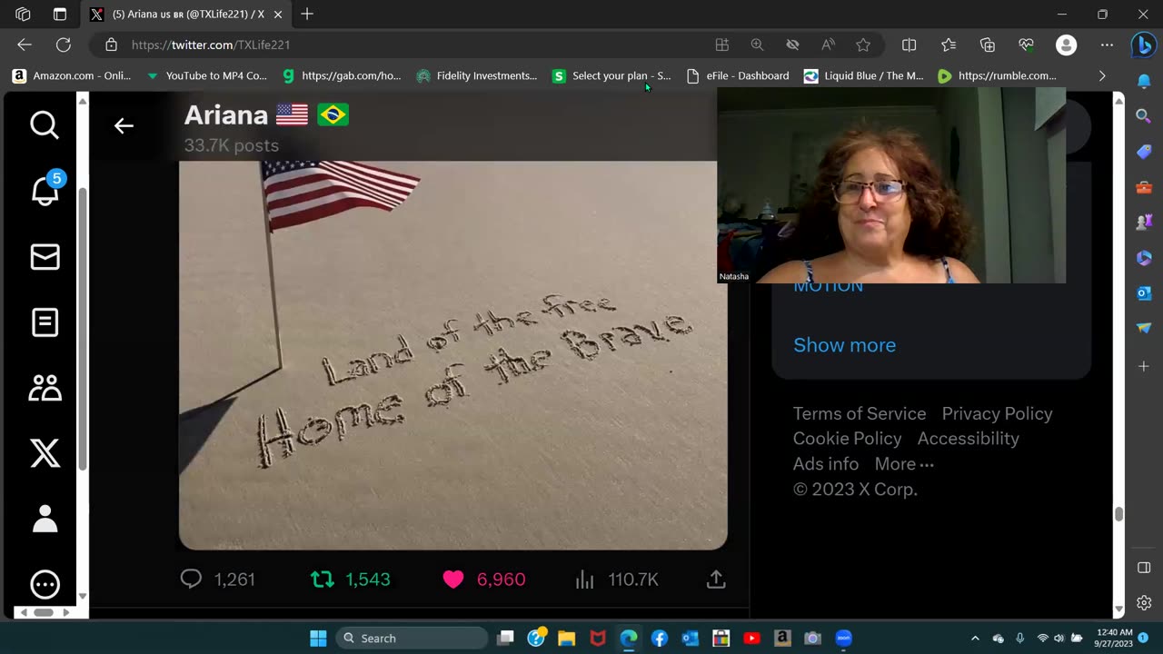
Task: Open YouTube to MP4 bookmark
Action: pos(206,75)
